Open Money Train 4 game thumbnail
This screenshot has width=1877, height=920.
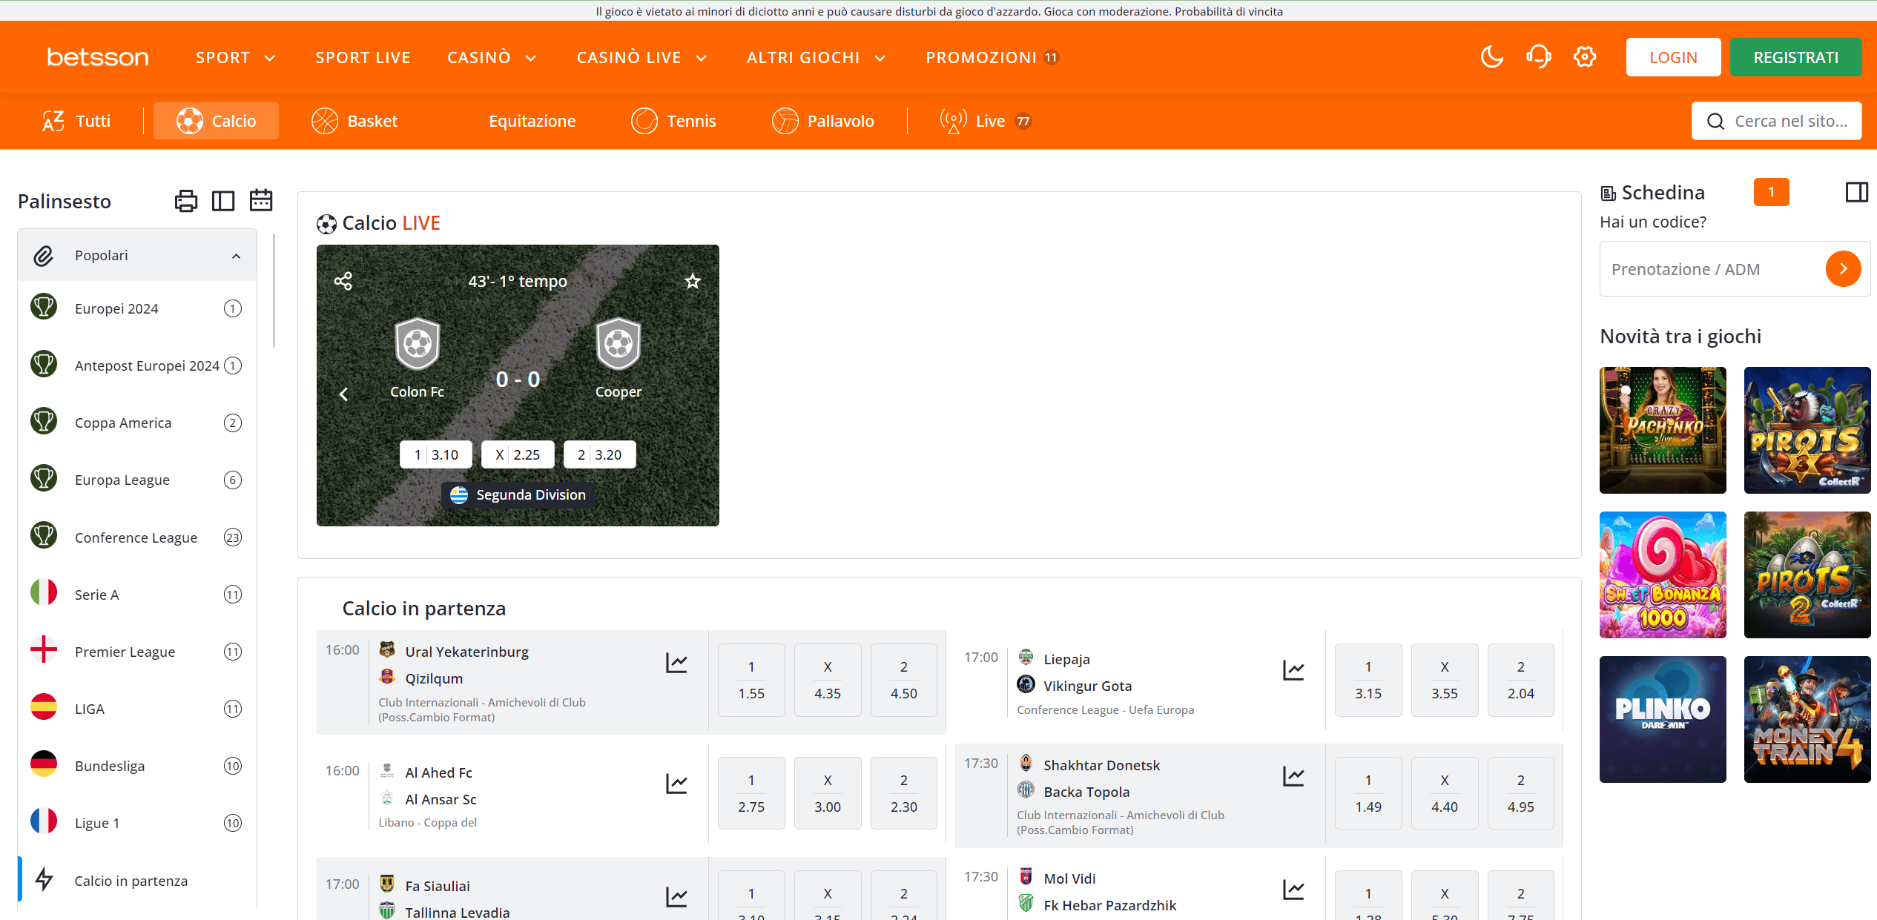click(1807, 719)
